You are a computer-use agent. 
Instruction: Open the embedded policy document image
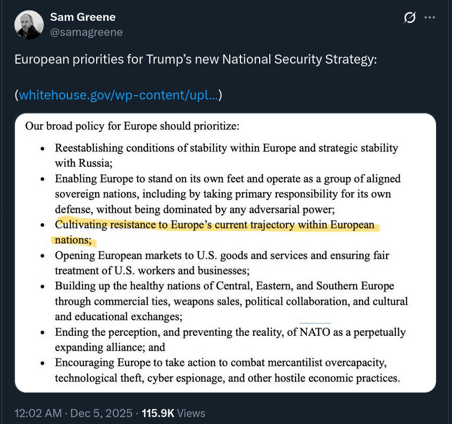click(x=225, y=252)
